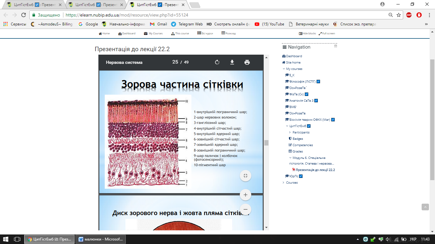Open the This course top menu
This screenshot has width=435, height=244.
(180, 33)
